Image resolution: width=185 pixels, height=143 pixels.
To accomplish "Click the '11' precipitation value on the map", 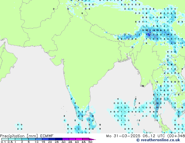I will (x=157, y=108).
